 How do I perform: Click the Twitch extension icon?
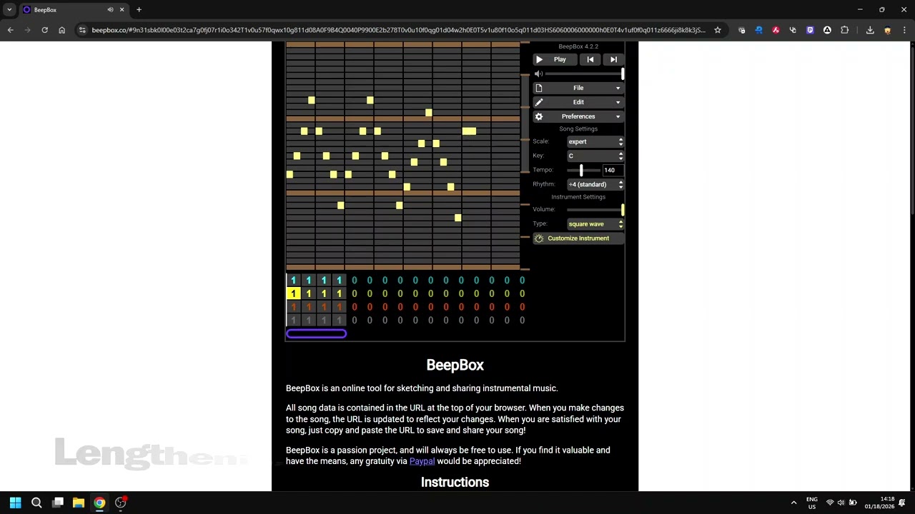coord(810,30)
